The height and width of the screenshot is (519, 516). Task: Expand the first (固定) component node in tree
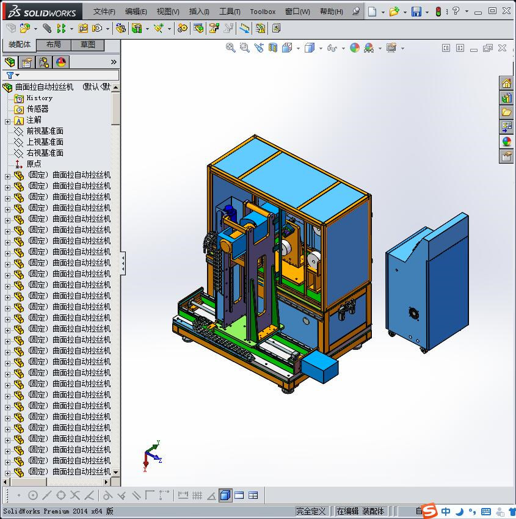[7, 176]
